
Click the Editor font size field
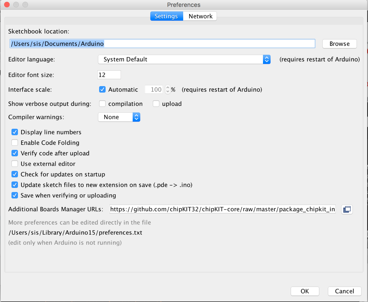tap(109, 75)
